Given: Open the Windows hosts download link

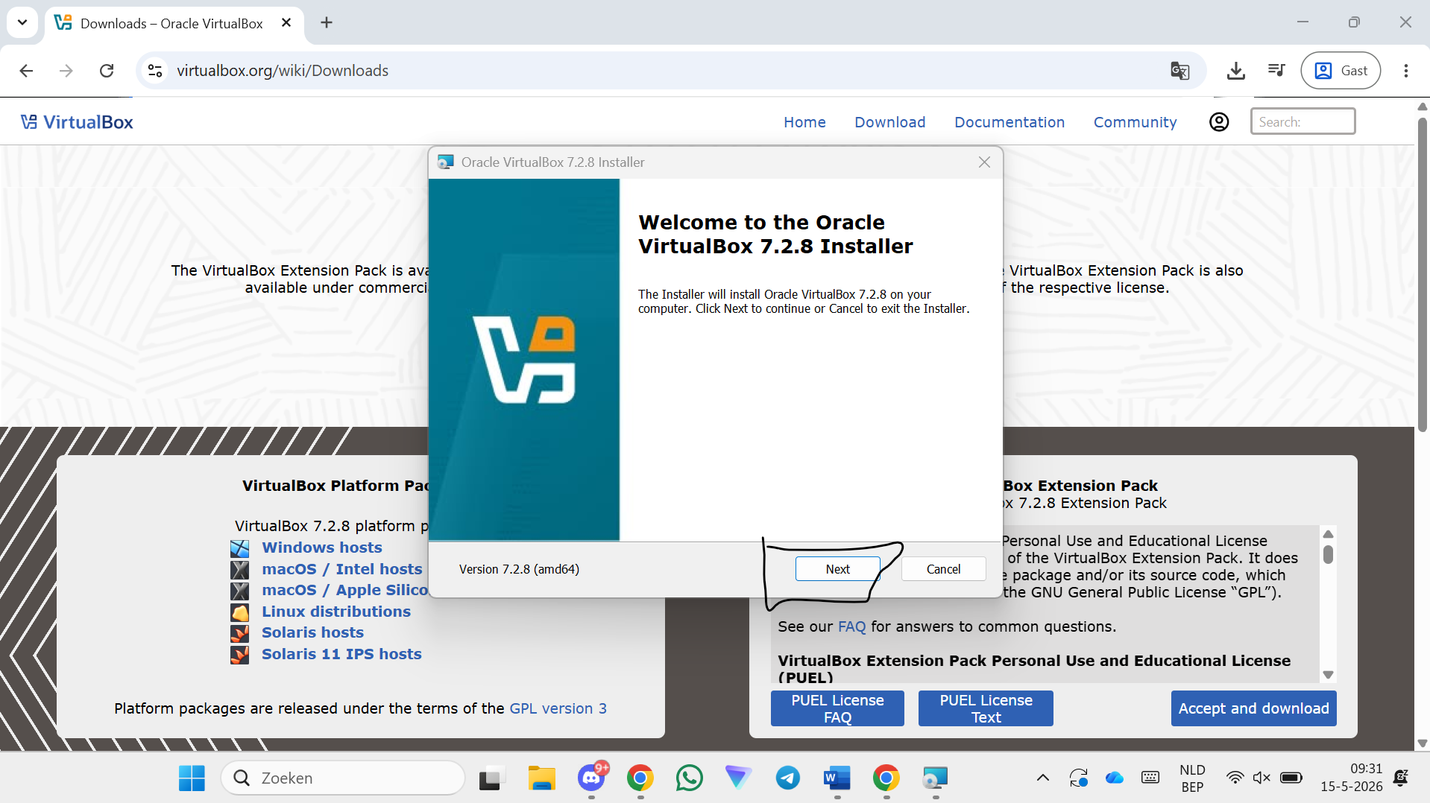Looking at the screenshot, I should 321,547.
